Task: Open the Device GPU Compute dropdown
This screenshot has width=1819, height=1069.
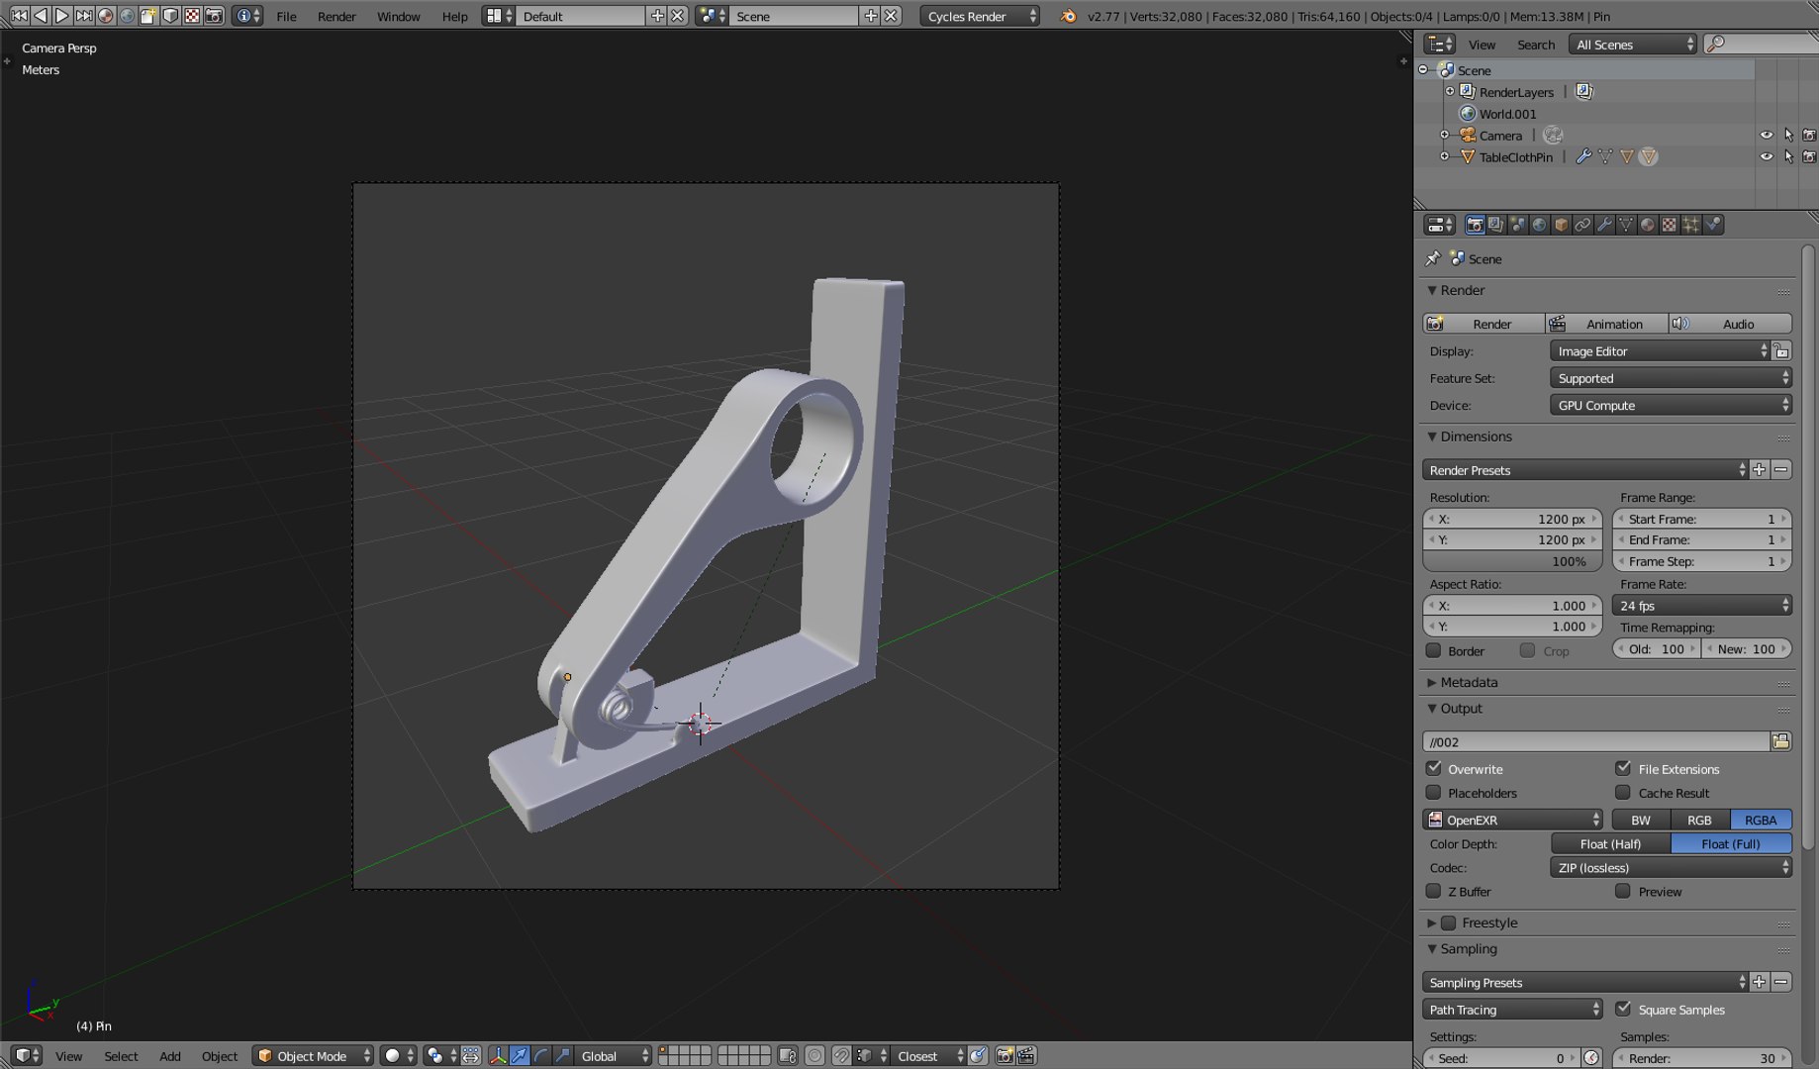Action: pos(1671,405)
